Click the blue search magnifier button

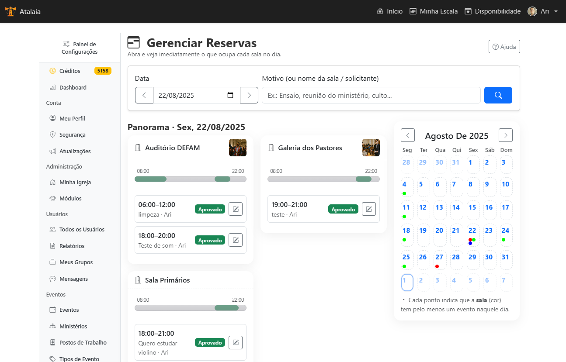pyautogui.click(x=498, y=95)
